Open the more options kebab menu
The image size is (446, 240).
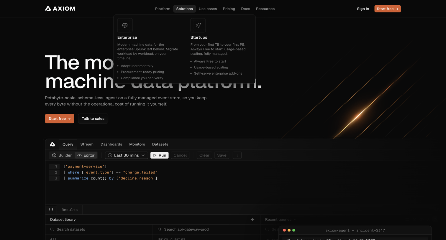coord(237,155)
